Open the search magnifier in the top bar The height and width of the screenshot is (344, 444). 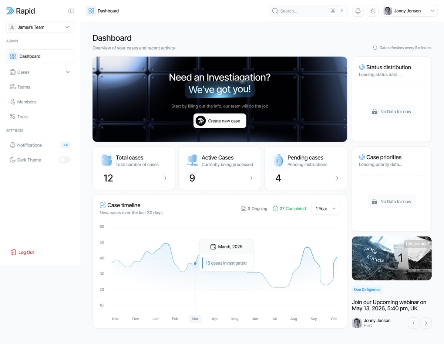[x=275, y=11]
